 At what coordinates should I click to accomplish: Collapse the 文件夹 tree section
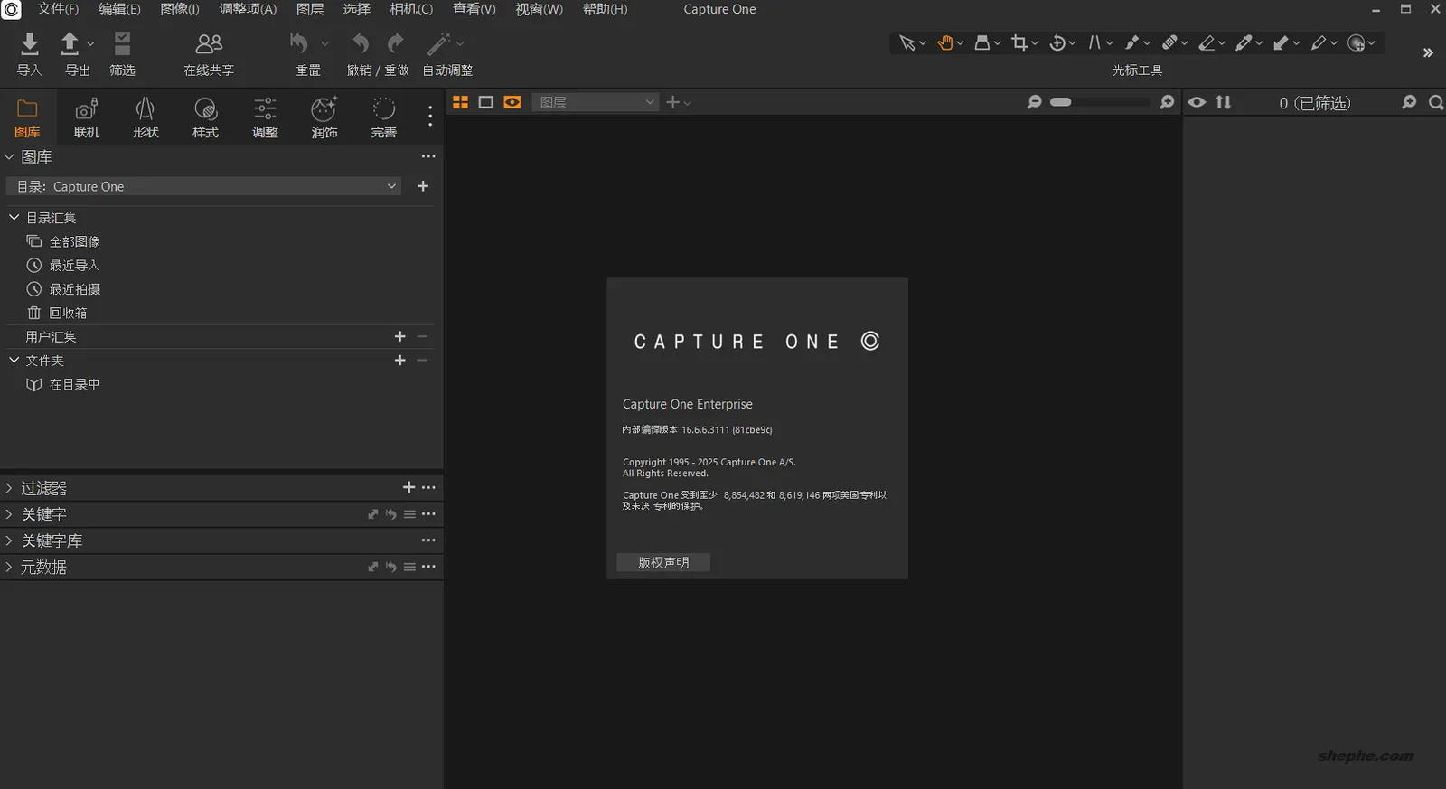click(14, 360)
